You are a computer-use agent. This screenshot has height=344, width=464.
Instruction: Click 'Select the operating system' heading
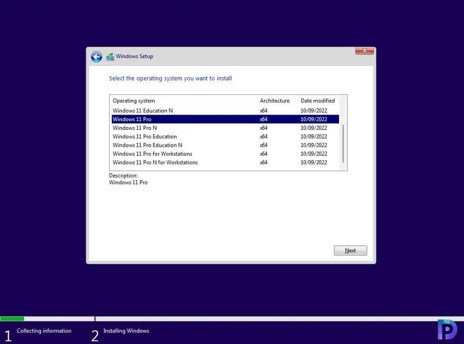click(170, 79)
